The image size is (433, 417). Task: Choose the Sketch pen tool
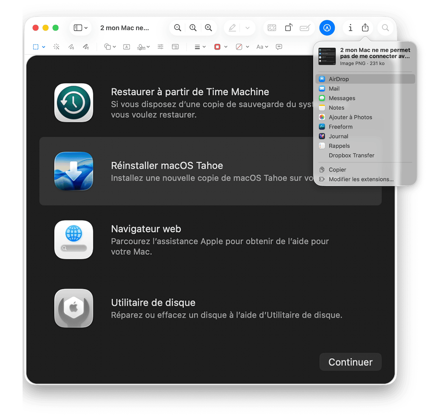click(71, 47)
